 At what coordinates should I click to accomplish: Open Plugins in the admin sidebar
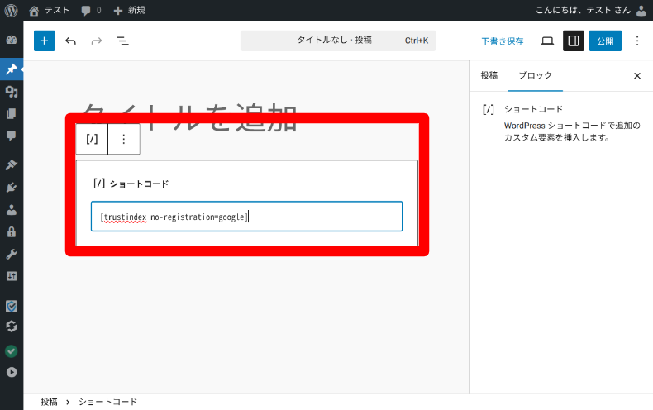tap(12, 188)
